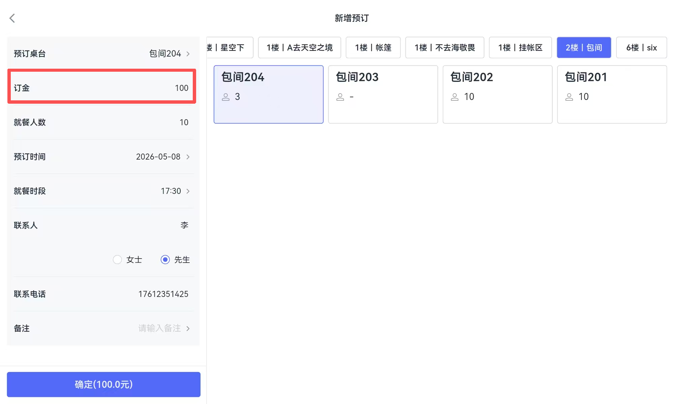Confirm booking with 确定(100.0元) button

pyautogui.click(x=104, y=384)
